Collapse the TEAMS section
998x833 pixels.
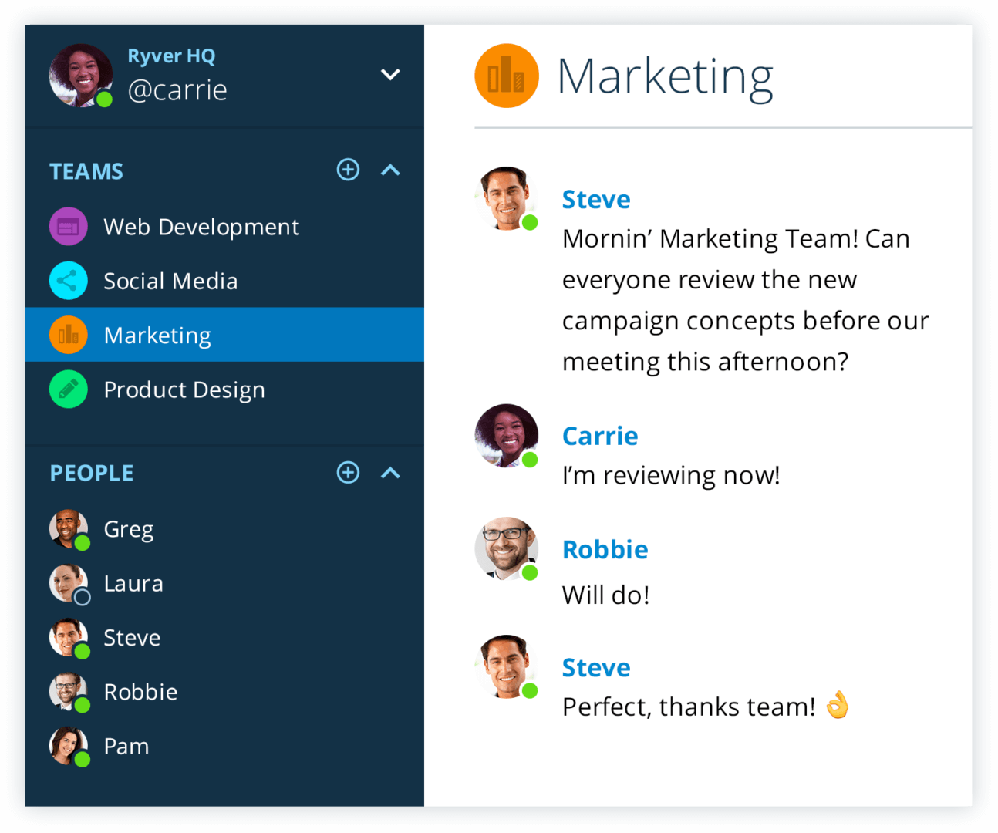(x=391, y=170)
